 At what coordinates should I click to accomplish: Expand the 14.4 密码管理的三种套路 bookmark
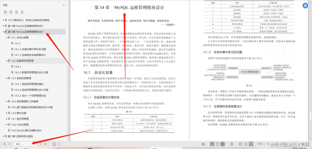tap(7, 101)
